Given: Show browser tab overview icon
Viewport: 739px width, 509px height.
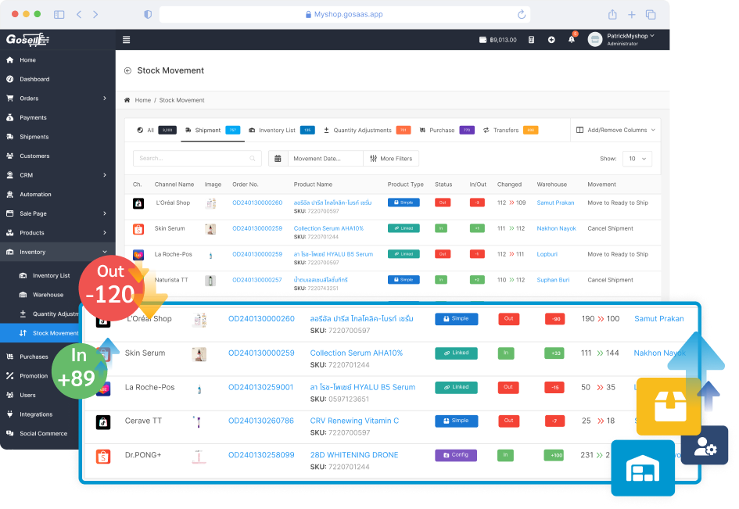Looking at the screenshot, I should pyautogui.click(x=651, y=15).
